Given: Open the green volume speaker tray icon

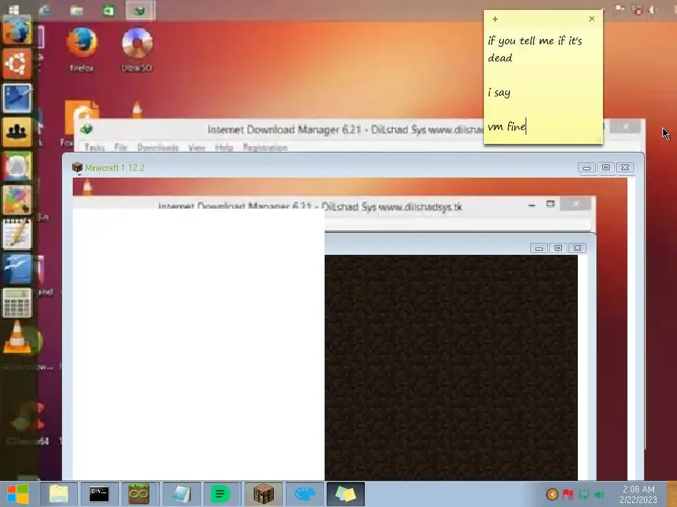Looking at the screenshot, I should pos(600,494).
